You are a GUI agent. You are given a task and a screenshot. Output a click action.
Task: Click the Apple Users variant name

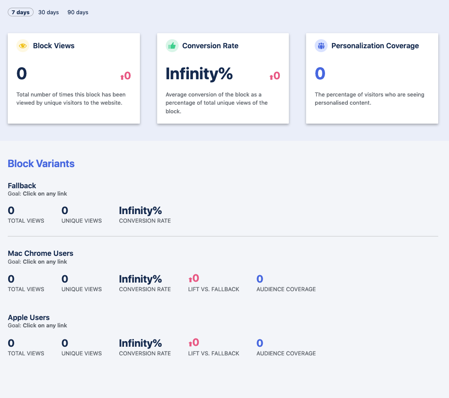29,317
